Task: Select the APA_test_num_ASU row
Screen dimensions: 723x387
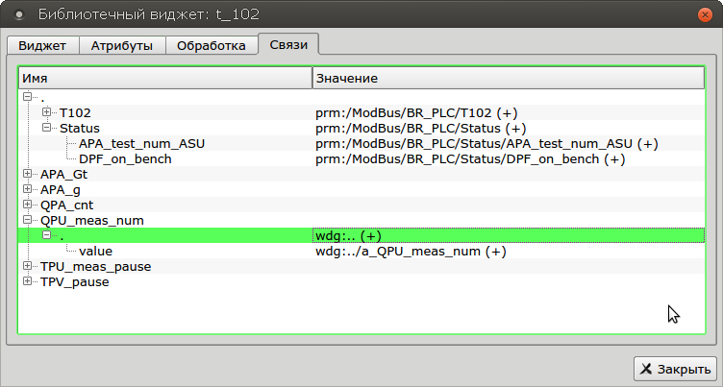Action: click(x=141, y=144)
